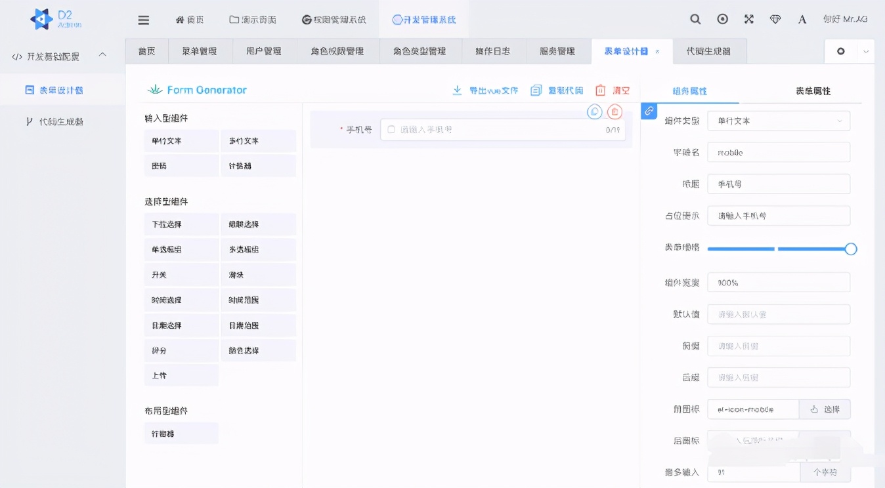Collapse the 开发辅助配置 sidebar section

point(102,56)
